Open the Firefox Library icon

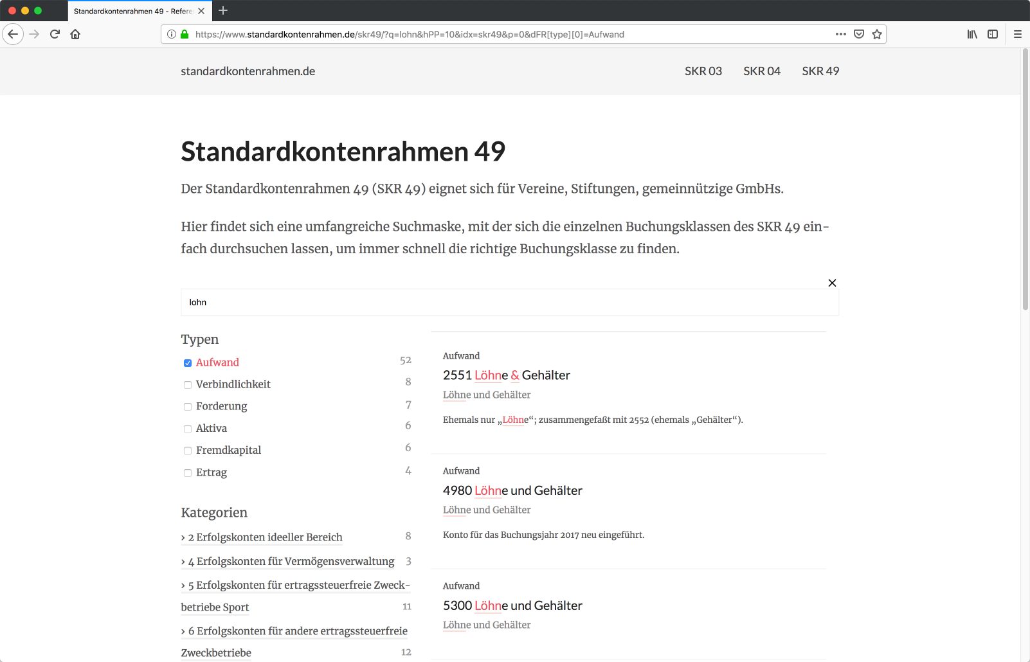point(972,34)
